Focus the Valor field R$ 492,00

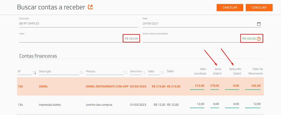[x=78, y=39]
